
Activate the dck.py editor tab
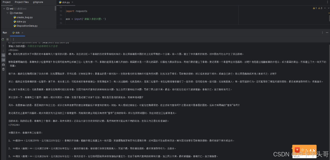coord(66,2)
